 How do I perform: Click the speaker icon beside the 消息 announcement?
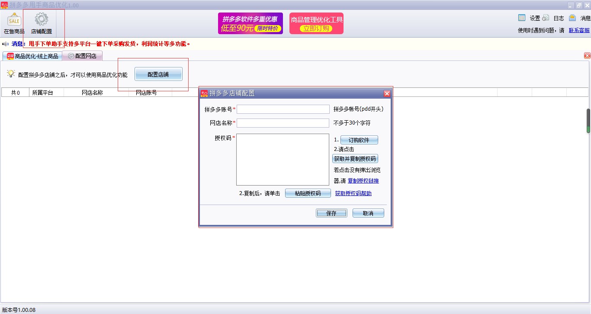(x=5, y=43)
